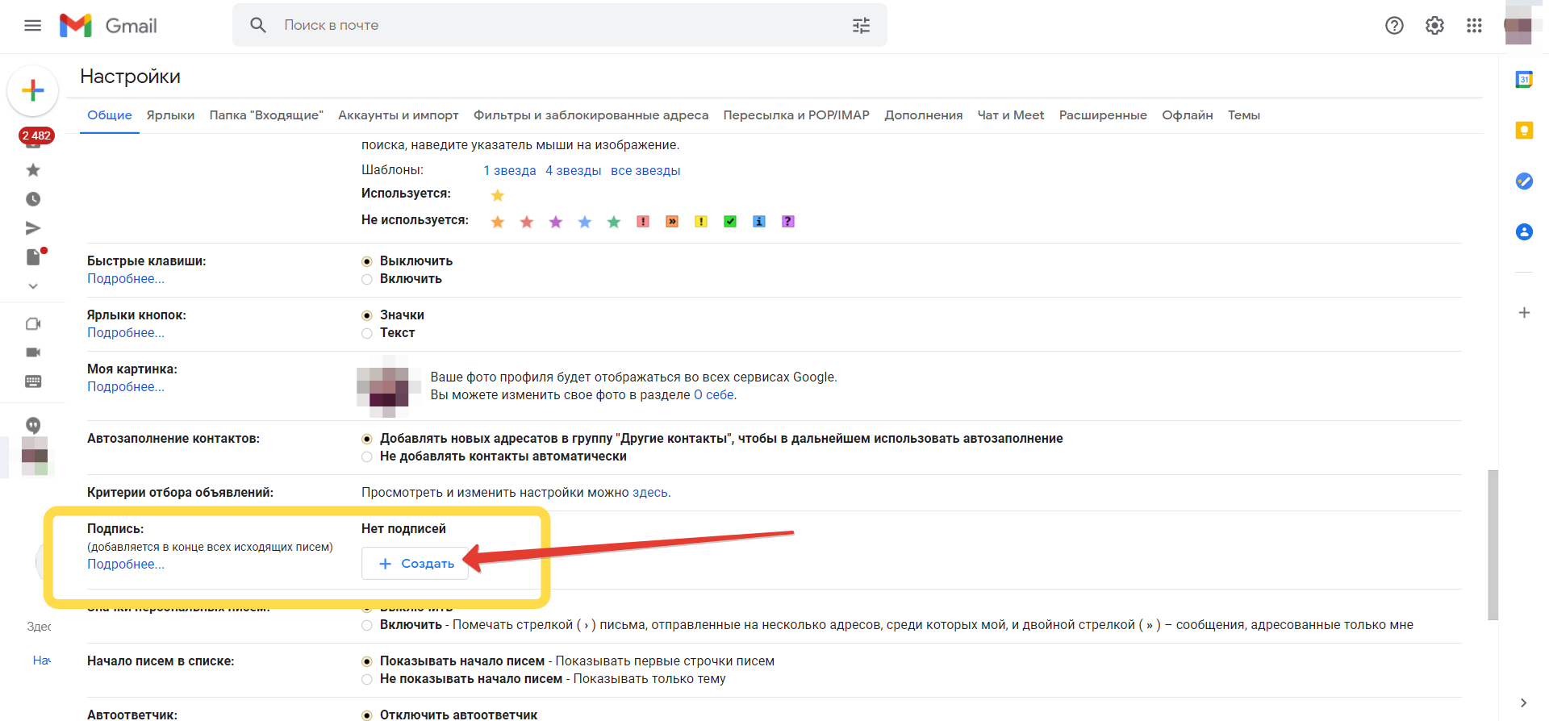The height and width of the screenshot is (721, 1549).
Task: Expand the side panel arrow
Action: coord(1523,702)
